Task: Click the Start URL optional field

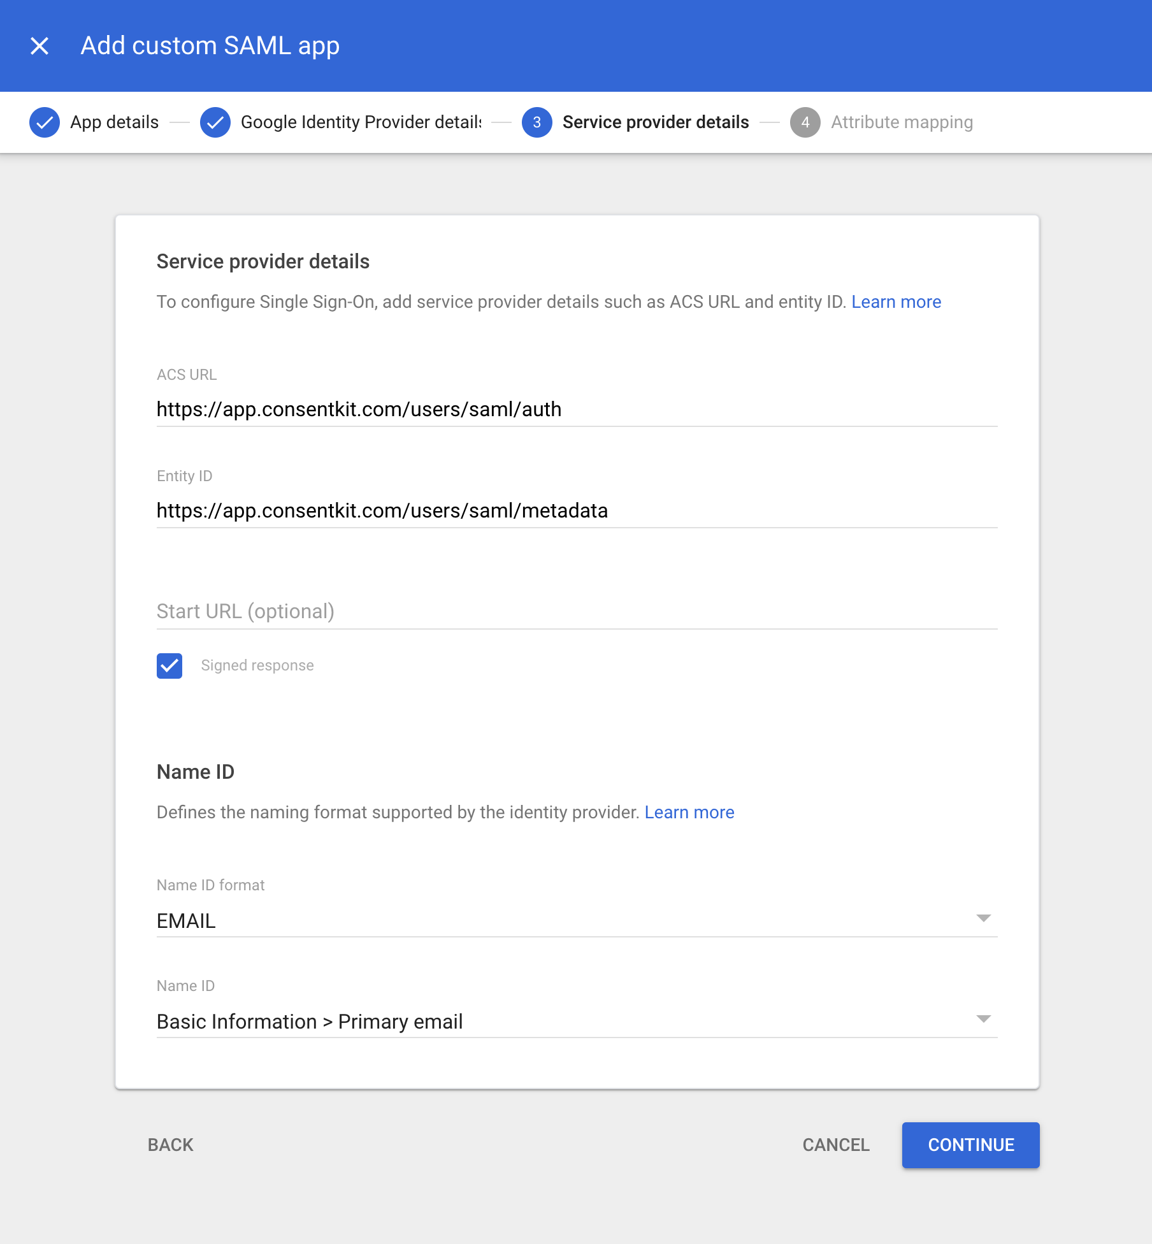Action: click(573, 611)
